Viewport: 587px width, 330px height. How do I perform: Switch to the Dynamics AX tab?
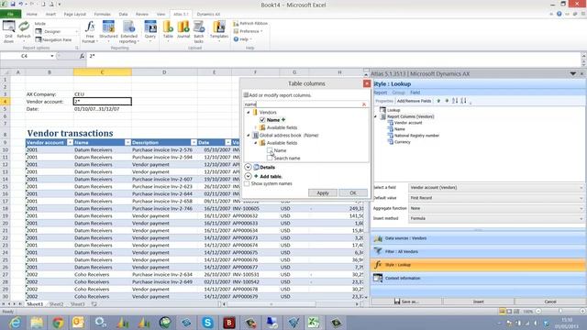(x=208, y=15)
